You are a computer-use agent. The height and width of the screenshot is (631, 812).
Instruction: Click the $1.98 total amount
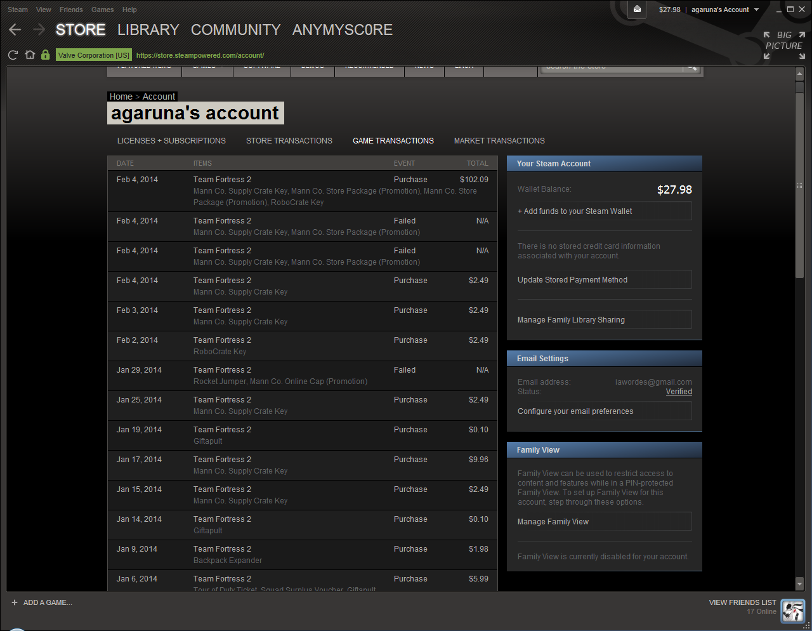[x=478, y=549]
